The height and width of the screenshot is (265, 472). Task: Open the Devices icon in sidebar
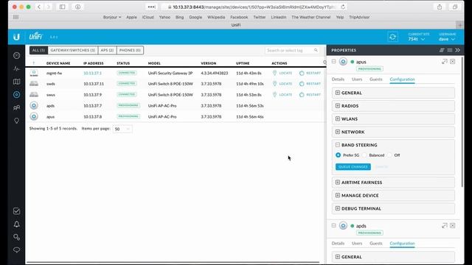(x=16, y=95)
